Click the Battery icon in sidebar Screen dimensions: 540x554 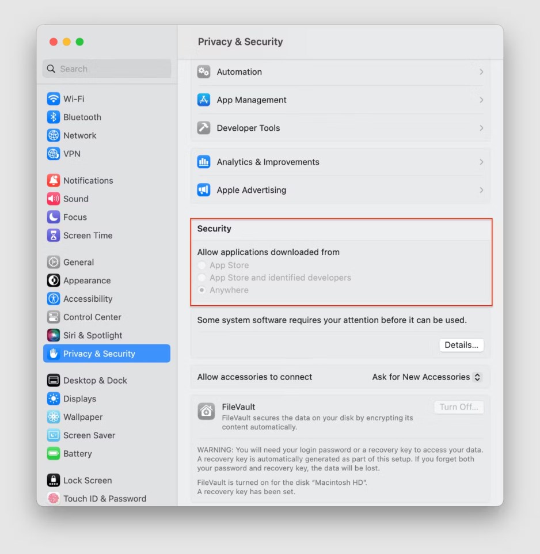tap(54, 454)
